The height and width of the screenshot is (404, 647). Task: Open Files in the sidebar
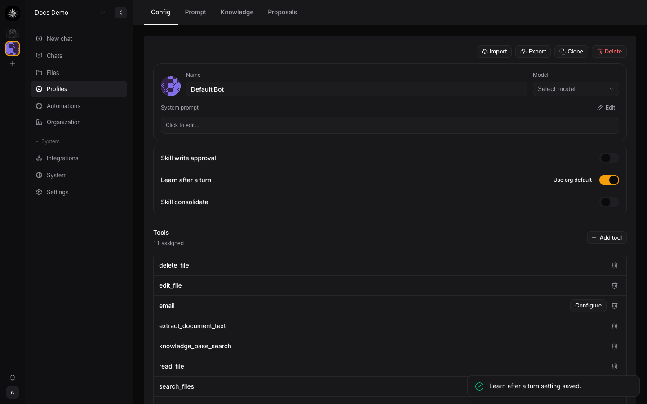pos(79,73)
